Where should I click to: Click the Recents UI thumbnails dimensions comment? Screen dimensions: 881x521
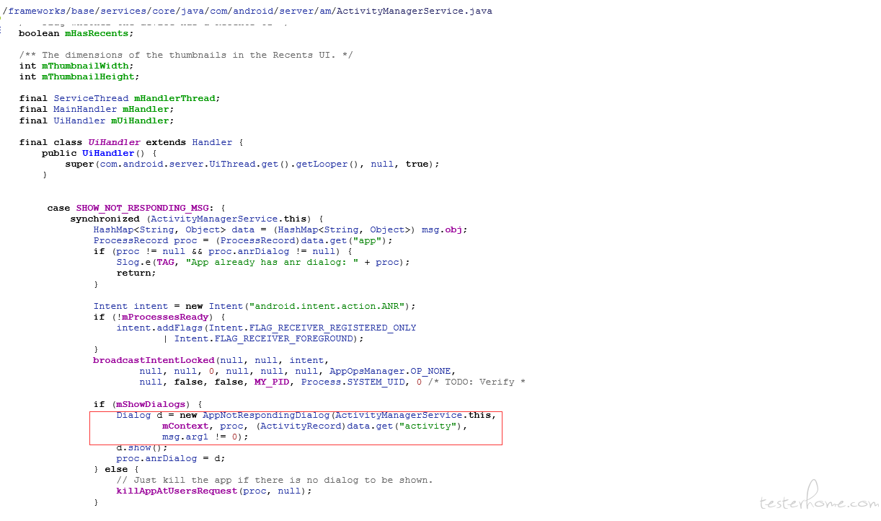[186, 55]
